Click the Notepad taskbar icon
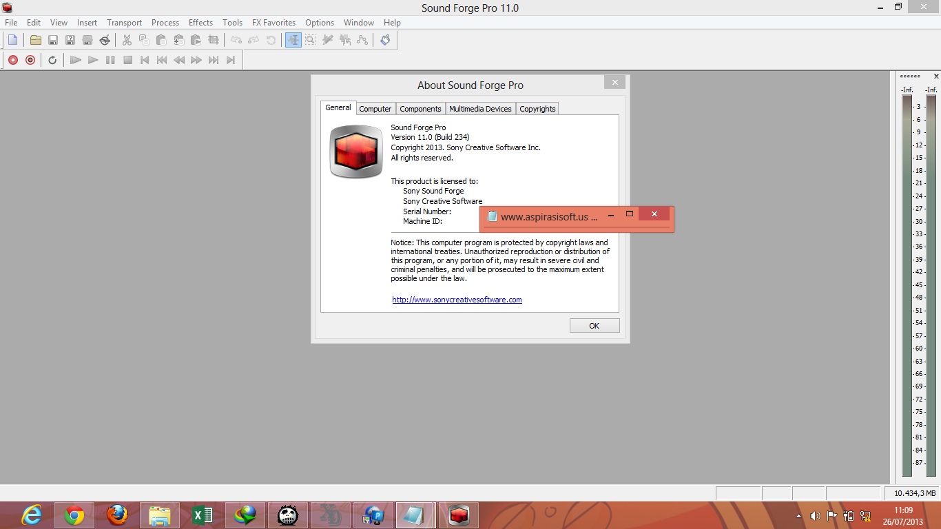941x529 pixels. [x=416, y=515]
